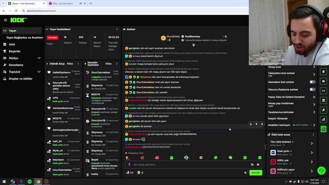Open the Windows Start menu
This screenshot has height=185, width=329.
coord(4,182)
